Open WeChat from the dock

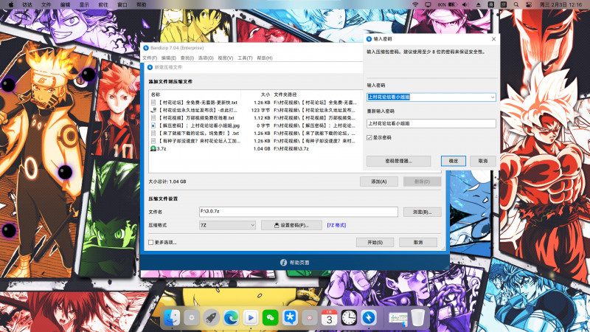[x=271, y=317]
